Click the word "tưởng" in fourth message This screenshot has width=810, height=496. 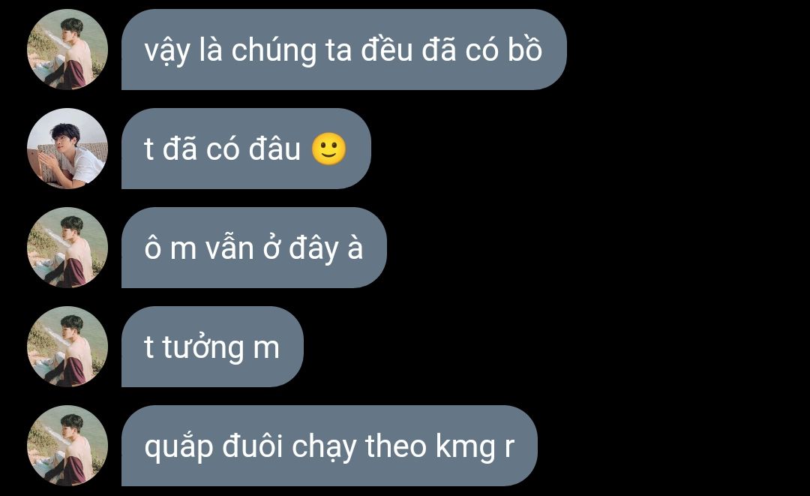pos(203,347)
